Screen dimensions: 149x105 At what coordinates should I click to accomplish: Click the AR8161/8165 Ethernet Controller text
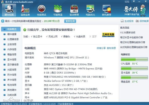[76, 97]
